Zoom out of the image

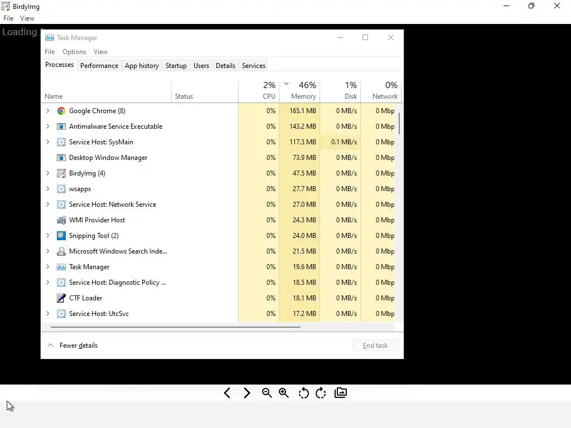pyautogui.click(x=267, y=393)
